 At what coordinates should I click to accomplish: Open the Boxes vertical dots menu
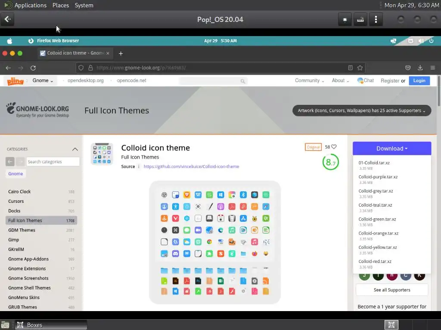(376, 19)
